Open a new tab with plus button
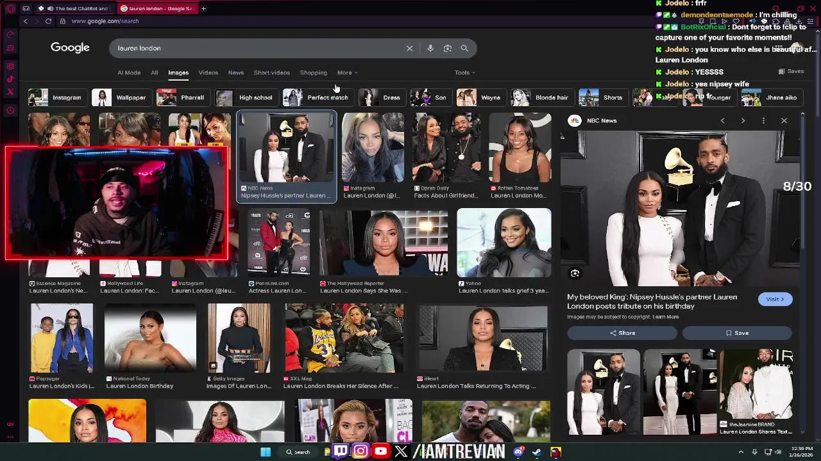Image resolution: width=821 pixels, height=461 pixels. tap(203, 8)
